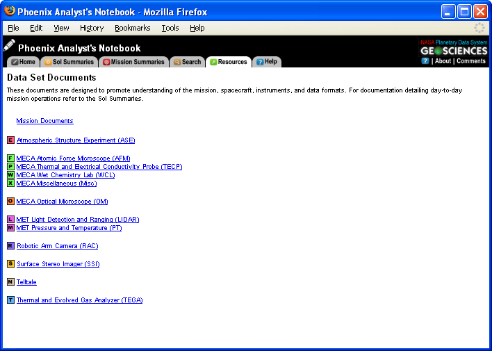Switch to the Sol Summaries tab

(69, 62)
